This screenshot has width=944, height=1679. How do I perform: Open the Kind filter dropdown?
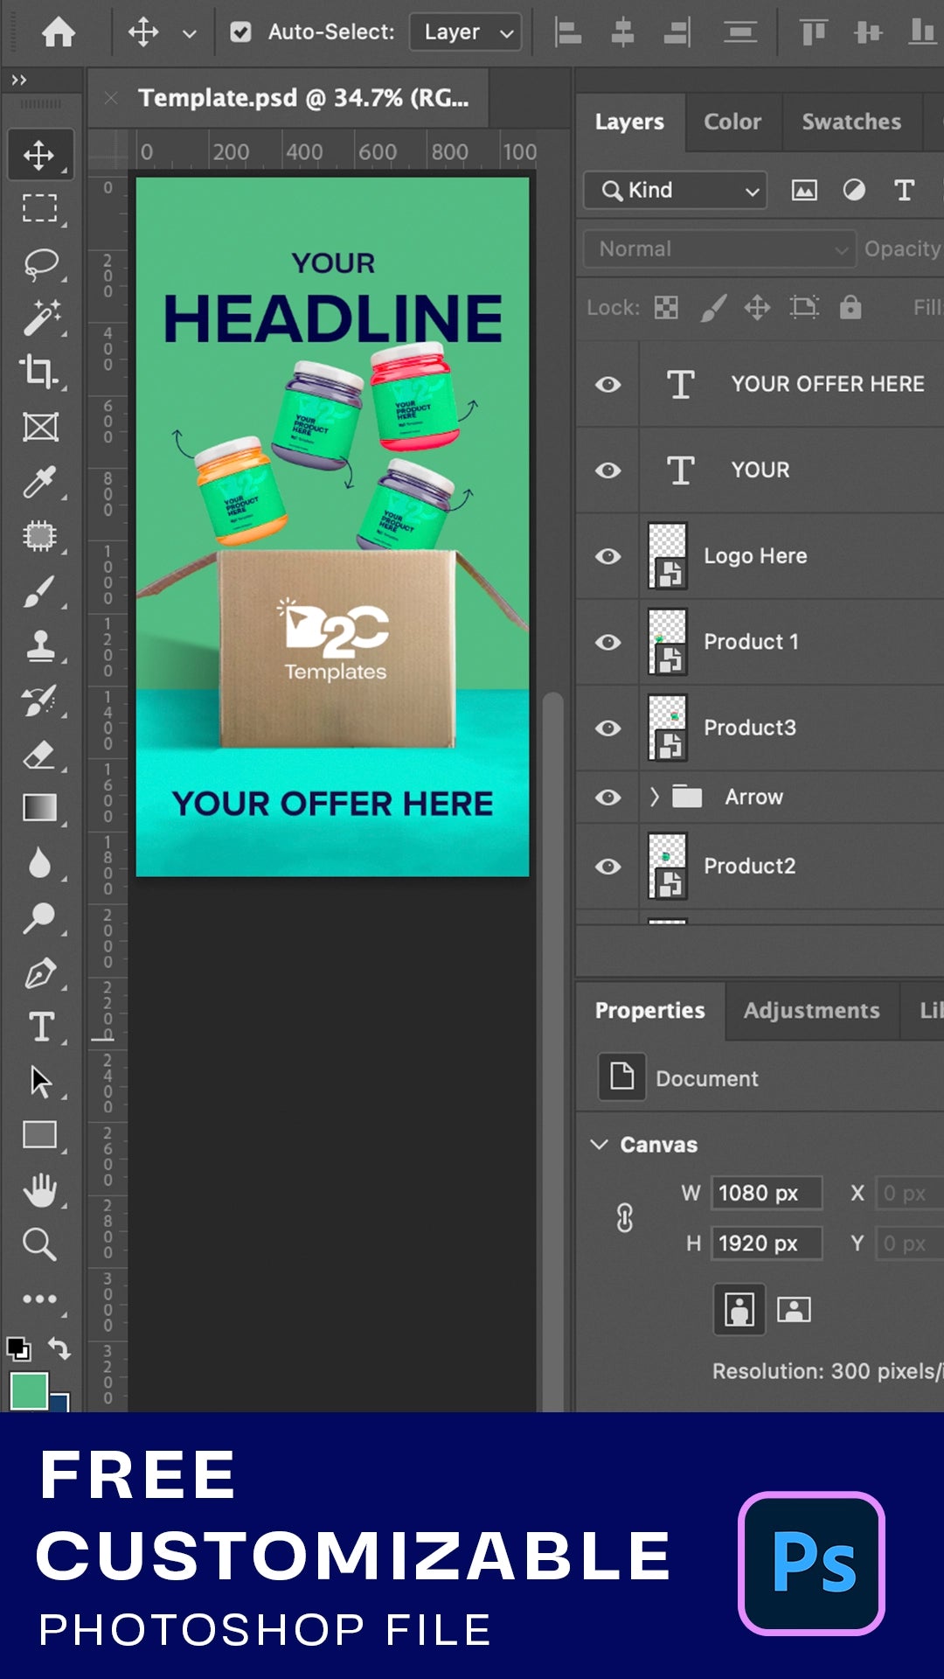tap(675, 190)
